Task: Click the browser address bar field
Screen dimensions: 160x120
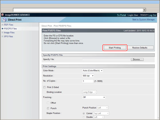Action: [78, 10]
